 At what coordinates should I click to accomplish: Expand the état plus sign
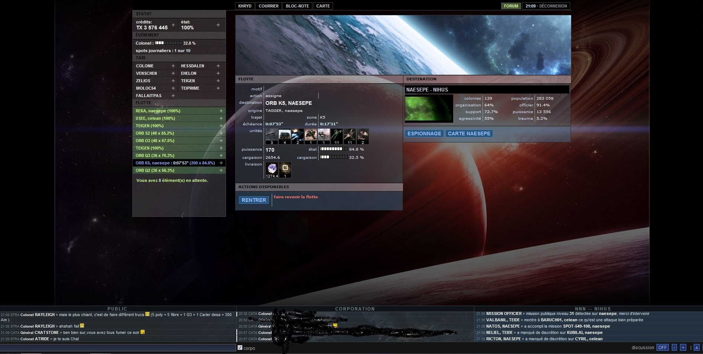218,25
